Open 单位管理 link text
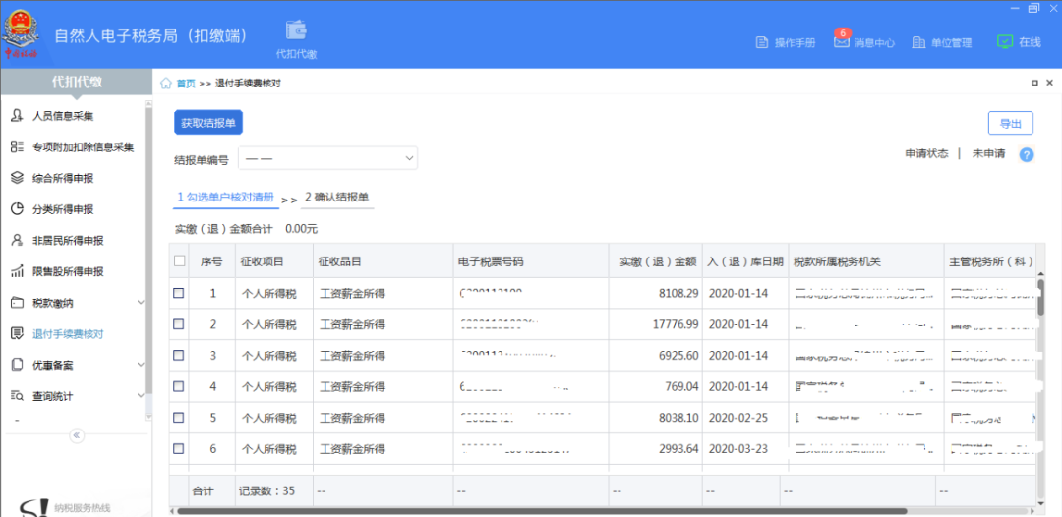The width and height of the screenshot is (1062, 517). click(952, 42)
